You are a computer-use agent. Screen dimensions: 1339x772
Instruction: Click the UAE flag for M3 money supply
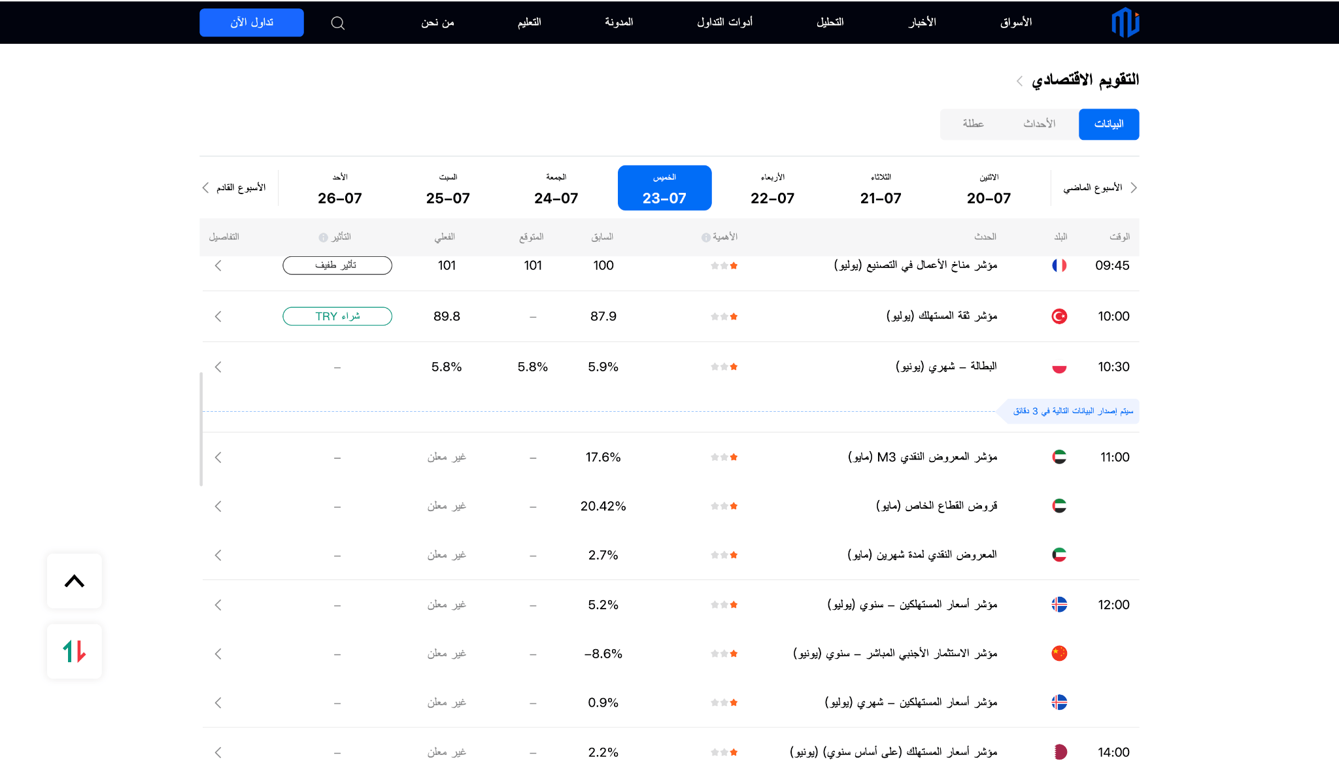tap(1059, 457)
